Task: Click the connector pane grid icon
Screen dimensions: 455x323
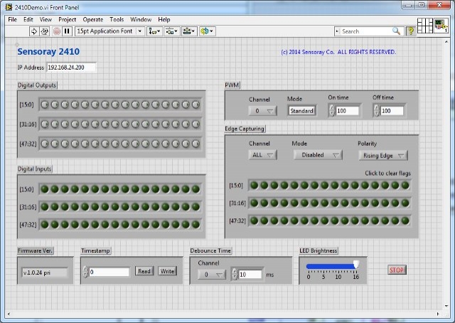Action: tap(425, 26)
